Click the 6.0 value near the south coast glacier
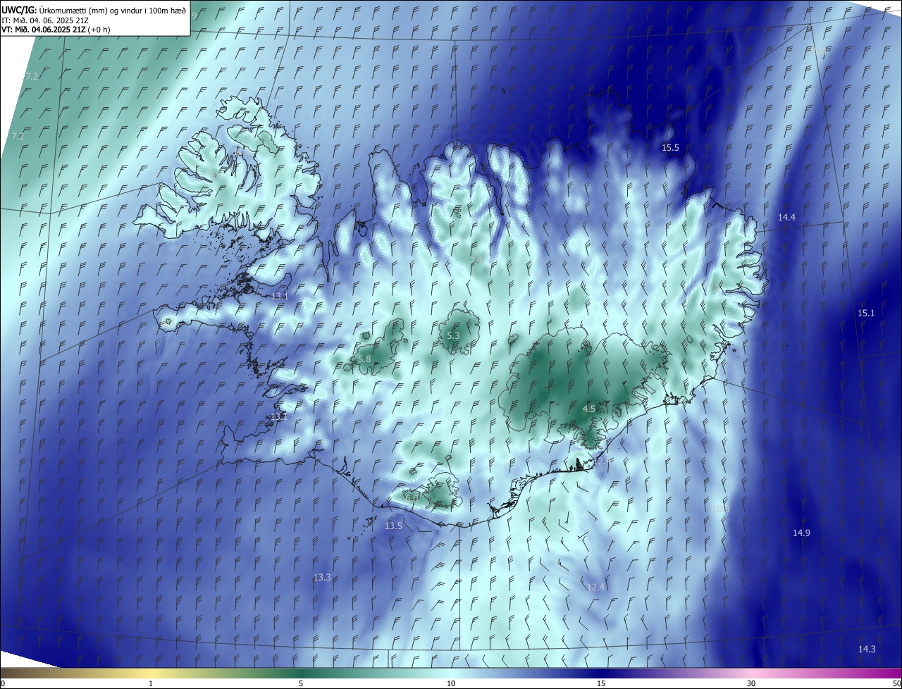Viewport: 902px width, 689px height. (412, 498)
